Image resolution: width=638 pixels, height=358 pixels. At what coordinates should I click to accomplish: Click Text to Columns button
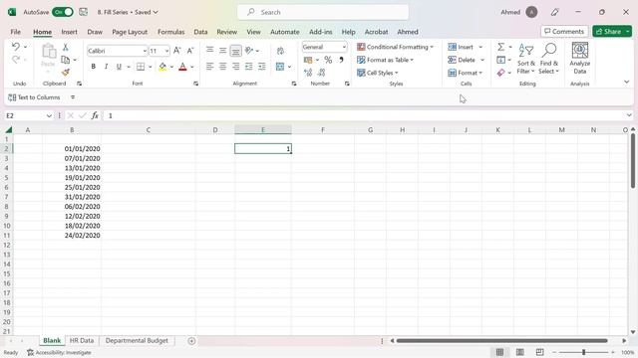[34, 97]
